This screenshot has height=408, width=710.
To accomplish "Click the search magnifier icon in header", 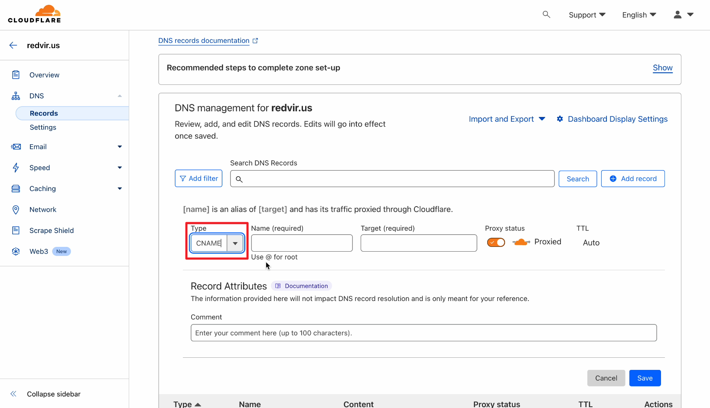I will (546, 15).
